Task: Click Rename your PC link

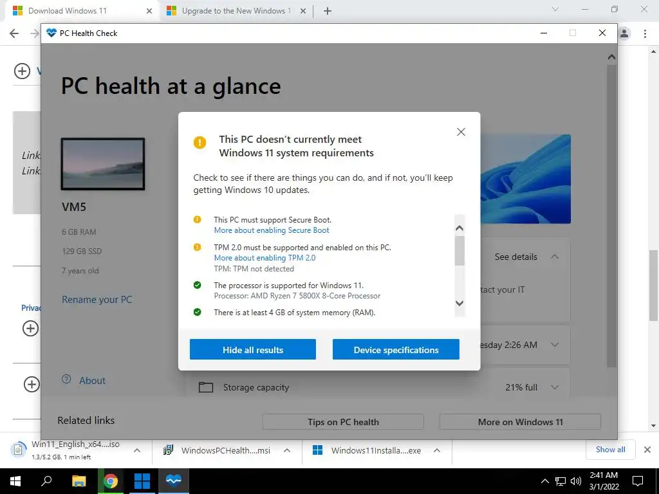Action: point(97,300)
